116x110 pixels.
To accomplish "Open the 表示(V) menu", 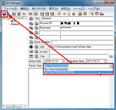I will tap(53, 9).
